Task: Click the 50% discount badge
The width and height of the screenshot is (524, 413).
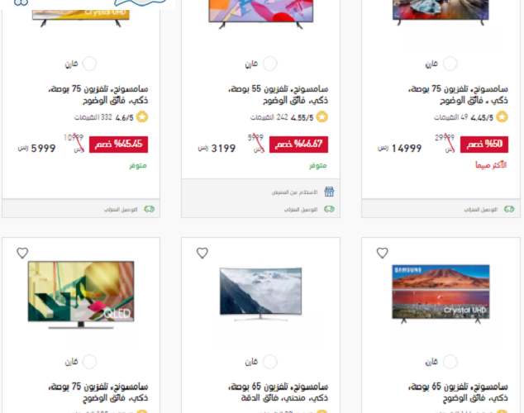Action: tap(484, 145)
